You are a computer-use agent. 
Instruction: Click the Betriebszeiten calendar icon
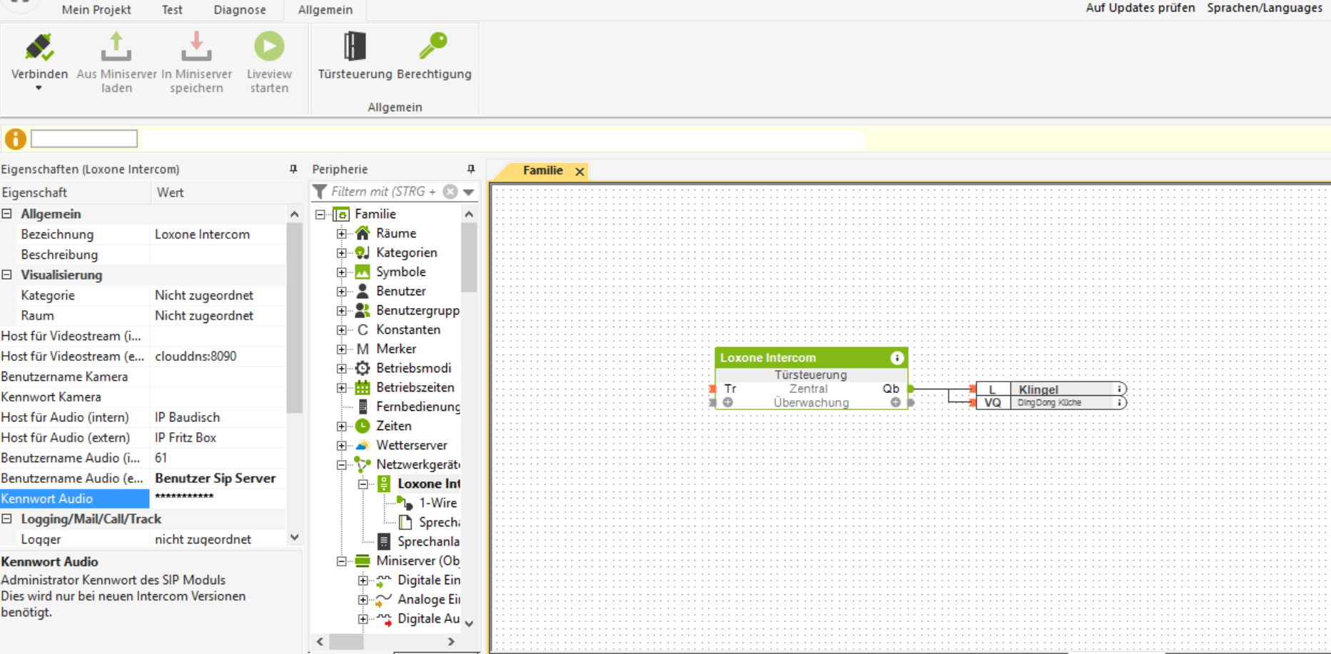coord(363,387)
